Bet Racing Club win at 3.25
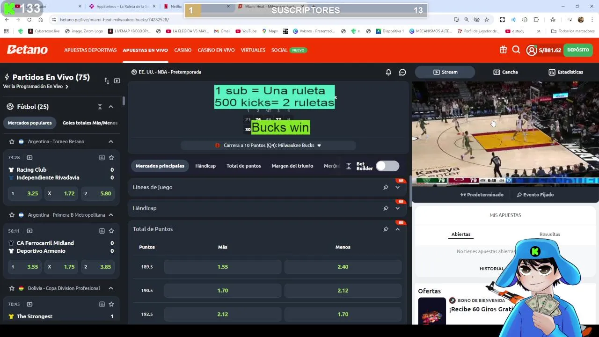The height and width of the screenshot is (337, 599). [x=24, y=193]
